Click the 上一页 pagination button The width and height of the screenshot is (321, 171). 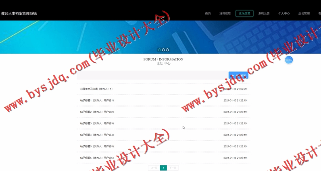pos(154,168)
